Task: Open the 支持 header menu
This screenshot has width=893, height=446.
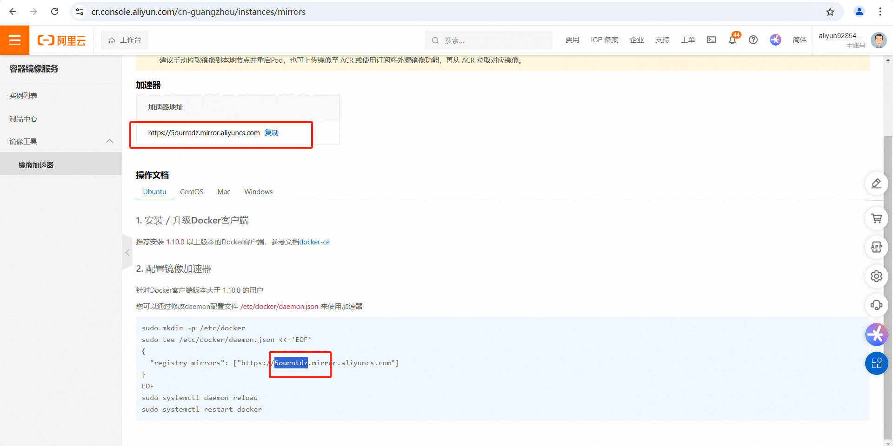Action: click(662, 40)
